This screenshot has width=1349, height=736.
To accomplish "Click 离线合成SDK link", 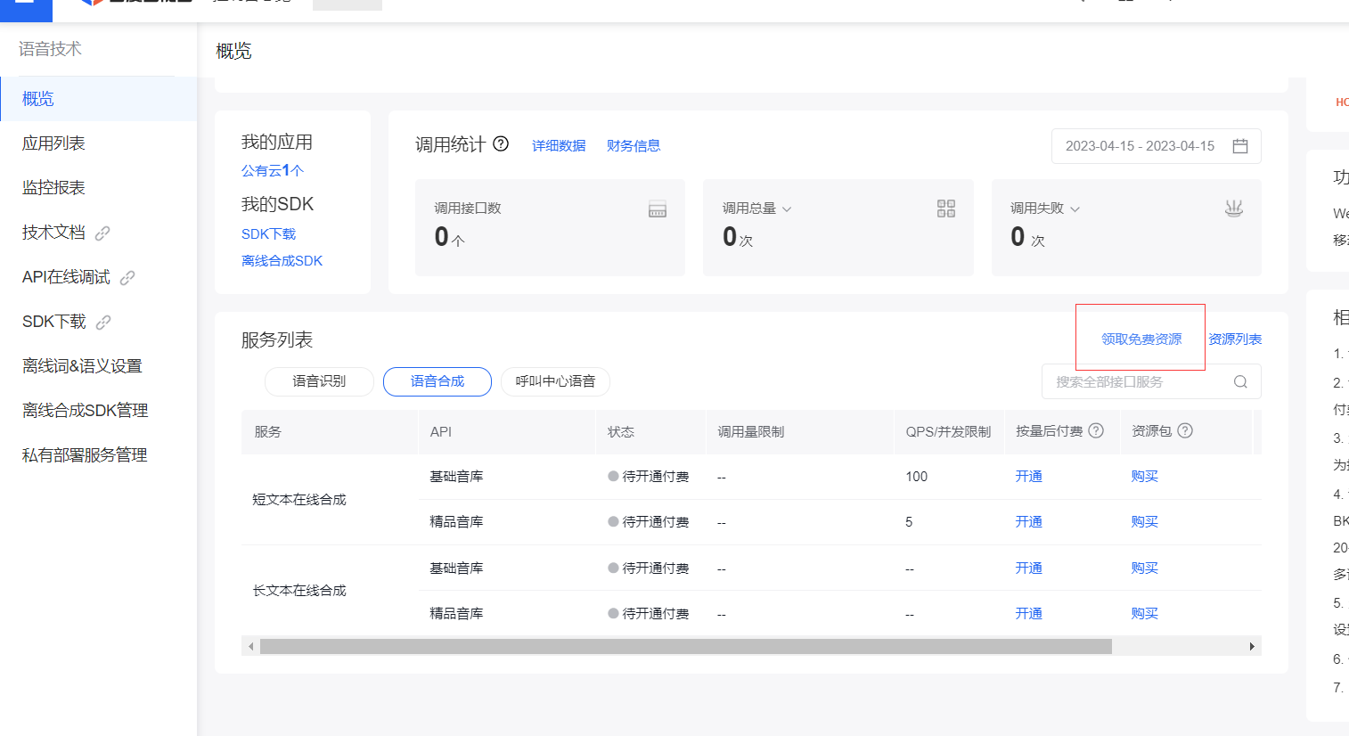I will pos(282,260).
